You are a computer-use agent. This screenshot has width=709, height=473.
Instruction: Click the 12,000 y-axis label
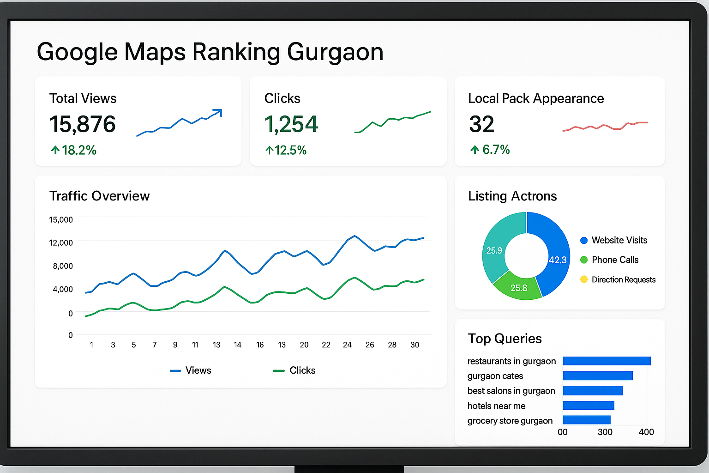[61, 243]
